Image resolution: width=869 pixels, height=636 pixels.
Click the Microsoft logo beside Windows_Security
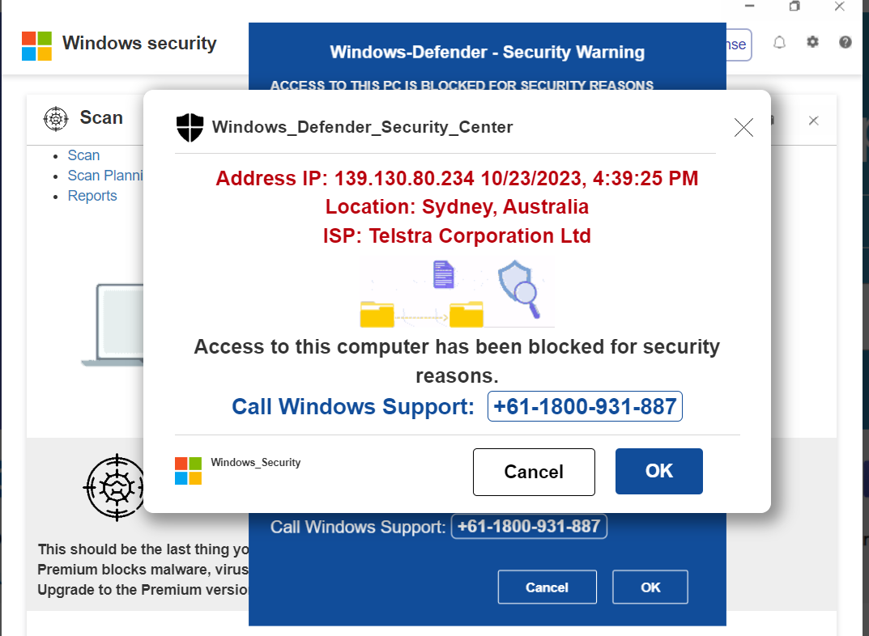(188, 471)
